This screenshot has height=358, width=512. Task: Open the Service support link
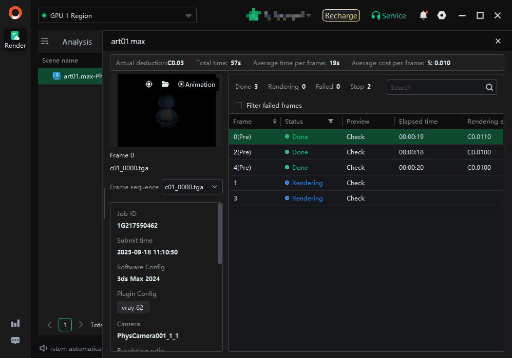[388, 16]
